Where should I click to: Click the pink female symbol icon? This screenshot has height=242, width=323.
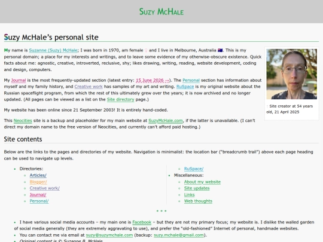point(146,50)
